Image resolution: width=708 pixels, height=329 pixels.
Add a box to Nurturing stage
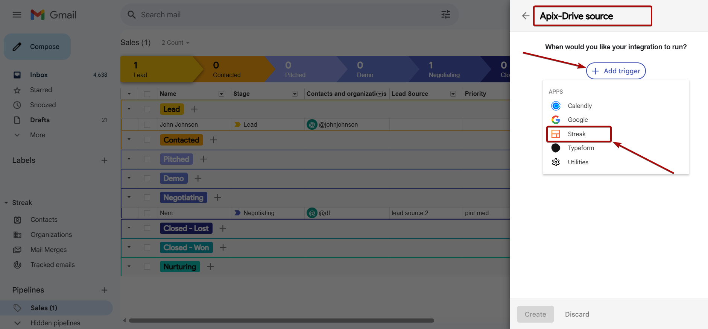click(x=210, y=267)
